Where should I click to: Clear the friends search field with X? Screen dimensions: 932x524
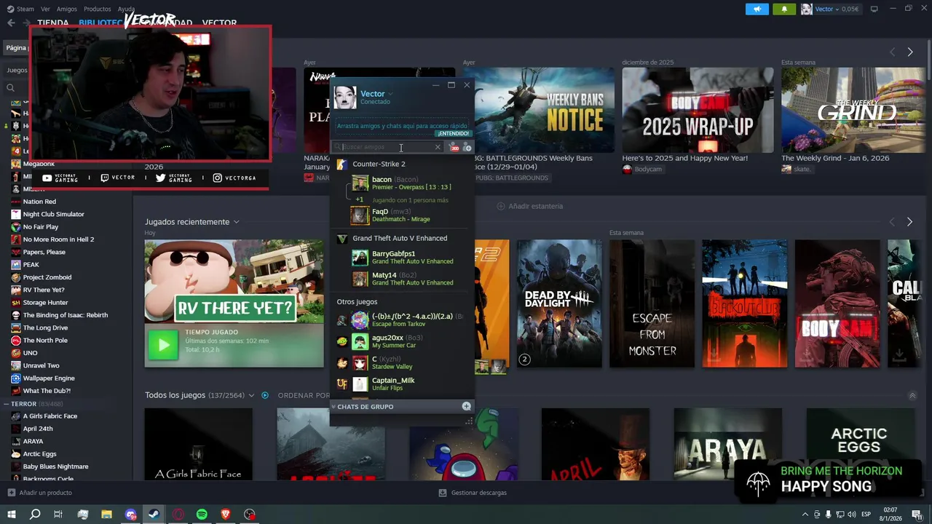(x=438, y=147)
